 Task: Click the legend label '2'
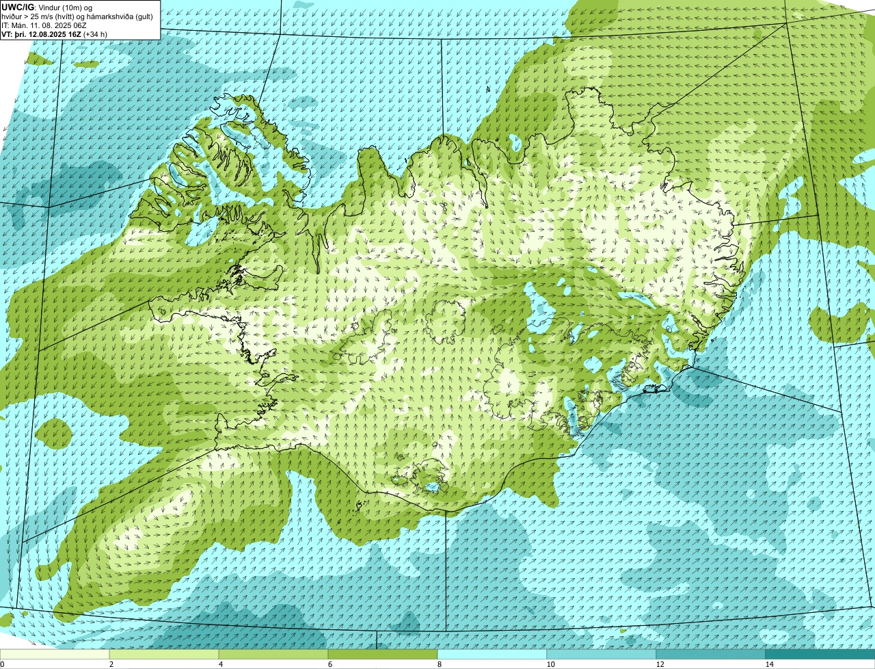pos(111,664)
